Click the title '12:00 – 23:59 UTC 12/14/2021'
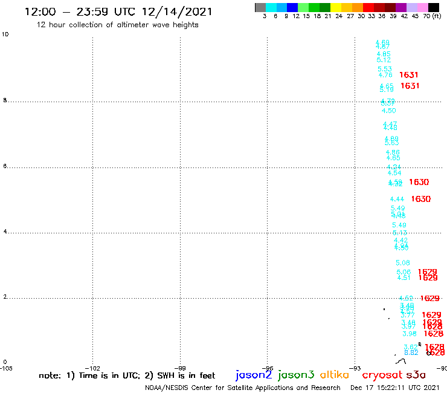This screenshot has height=393, width=447. pos(118,11)
